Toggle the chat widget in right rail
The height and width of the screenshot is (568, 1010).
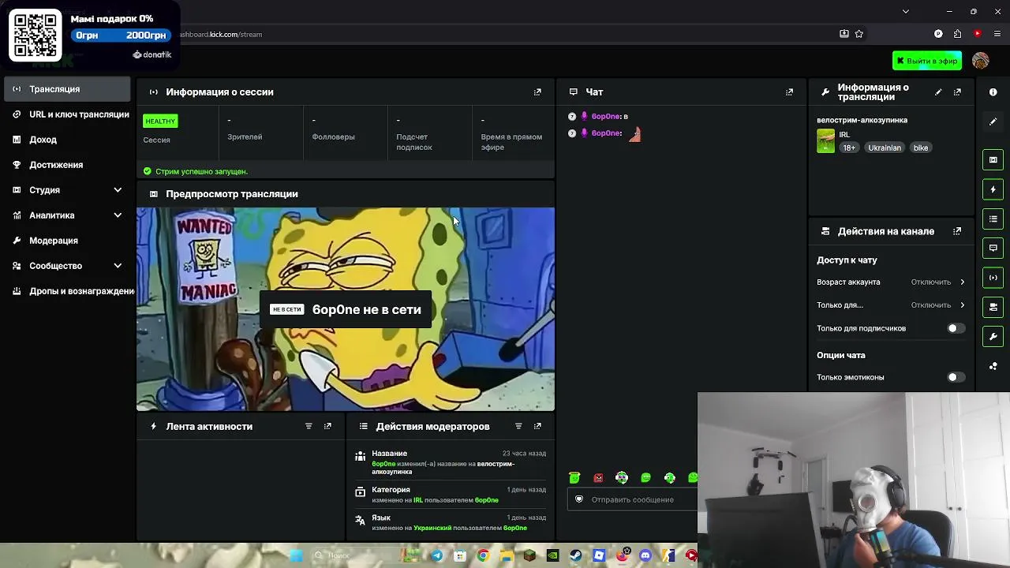click(993, 248)
